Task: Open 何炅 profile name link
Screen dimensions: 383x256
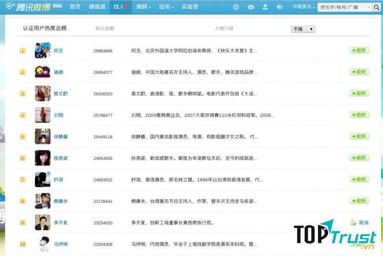Action: click(x=58, y=51)
